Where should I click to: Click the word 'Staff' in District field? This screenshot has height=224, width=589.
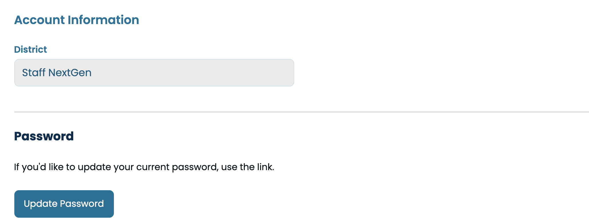(34, 73)
